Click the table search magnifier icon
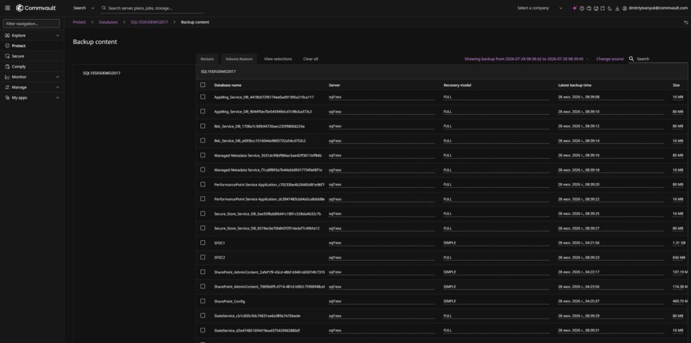The image size is (691, 343). click(x=632, y=59)
